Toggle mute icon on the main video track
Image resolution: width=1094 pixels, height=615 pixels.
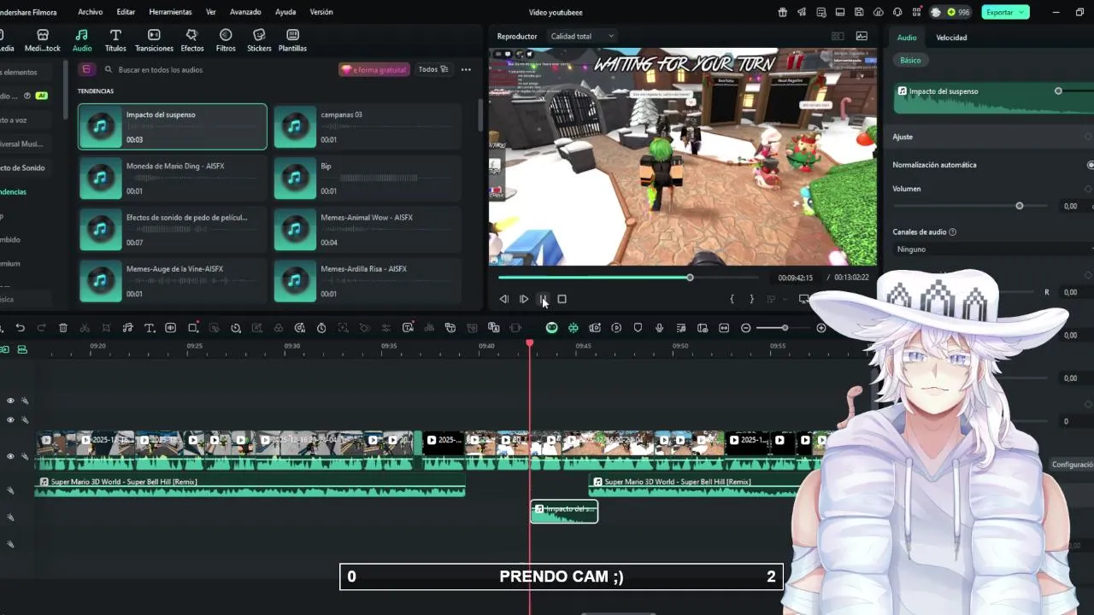[x=25, y=456]
